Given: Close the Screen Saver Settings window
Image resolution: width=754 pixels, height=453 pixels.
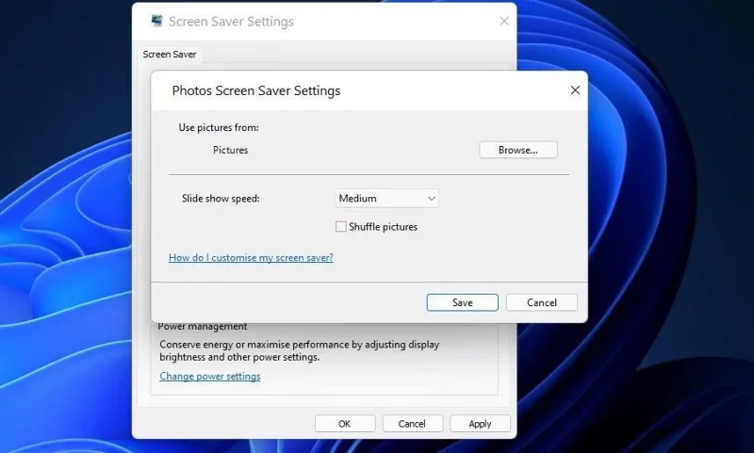Looking at the screenshot, I should click(x=503, y=21).
